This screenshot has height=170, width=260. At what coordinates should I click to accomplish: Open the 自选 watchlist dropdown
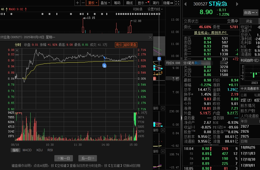251,13
